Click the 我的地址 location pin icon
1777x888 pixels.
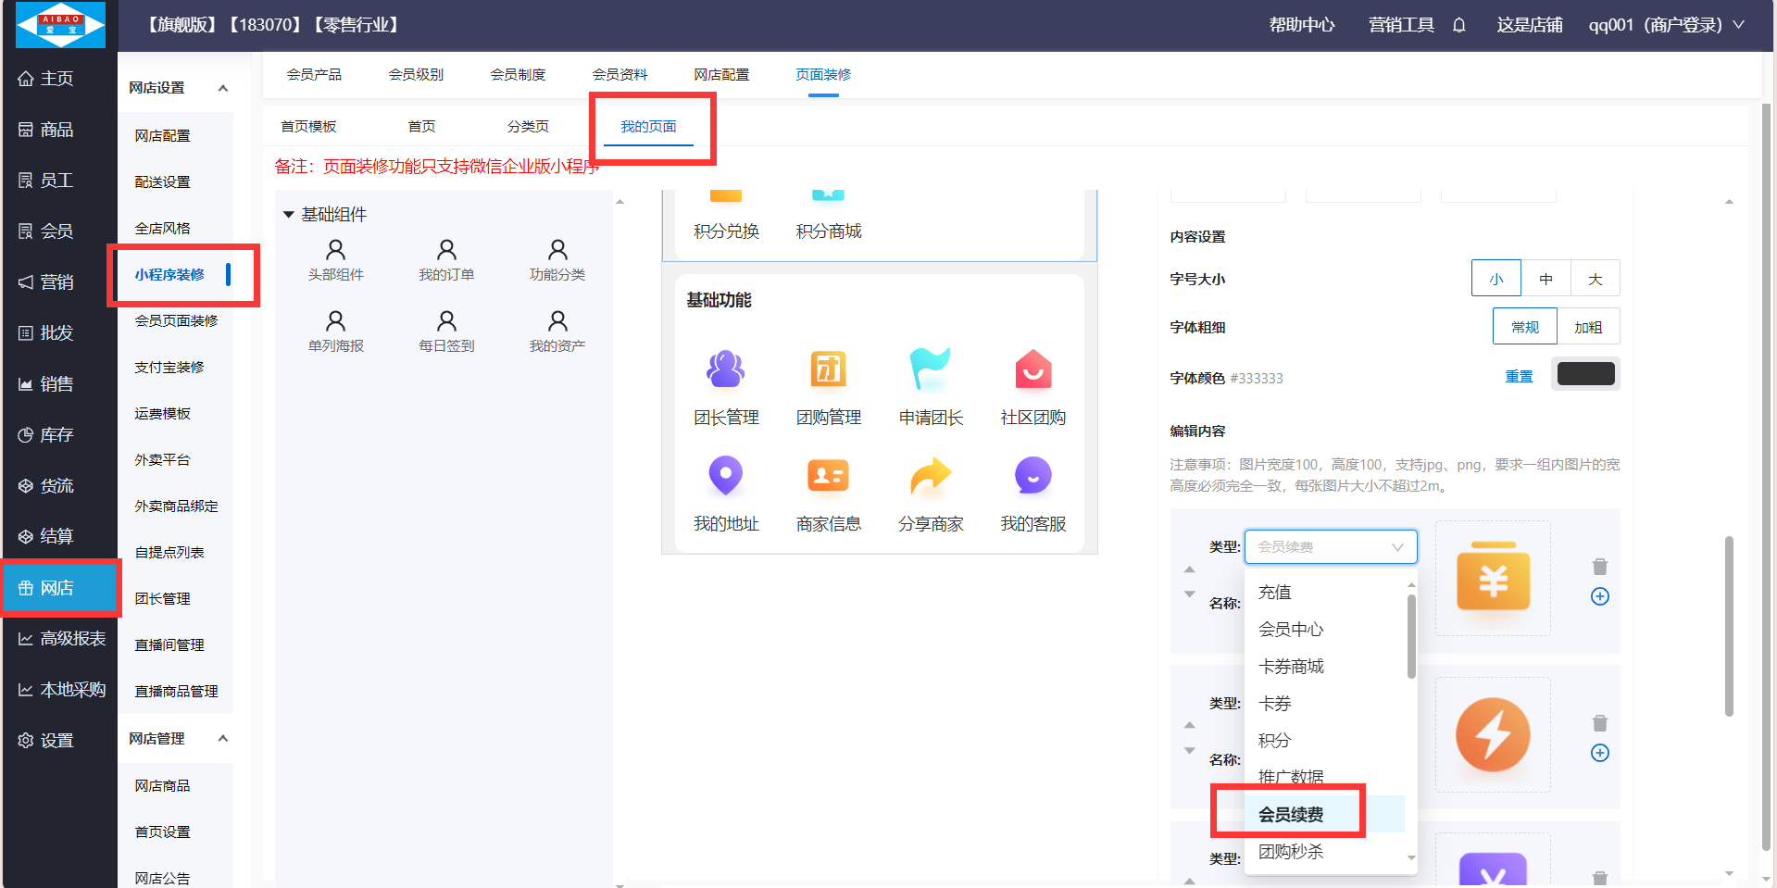point(725,476)
